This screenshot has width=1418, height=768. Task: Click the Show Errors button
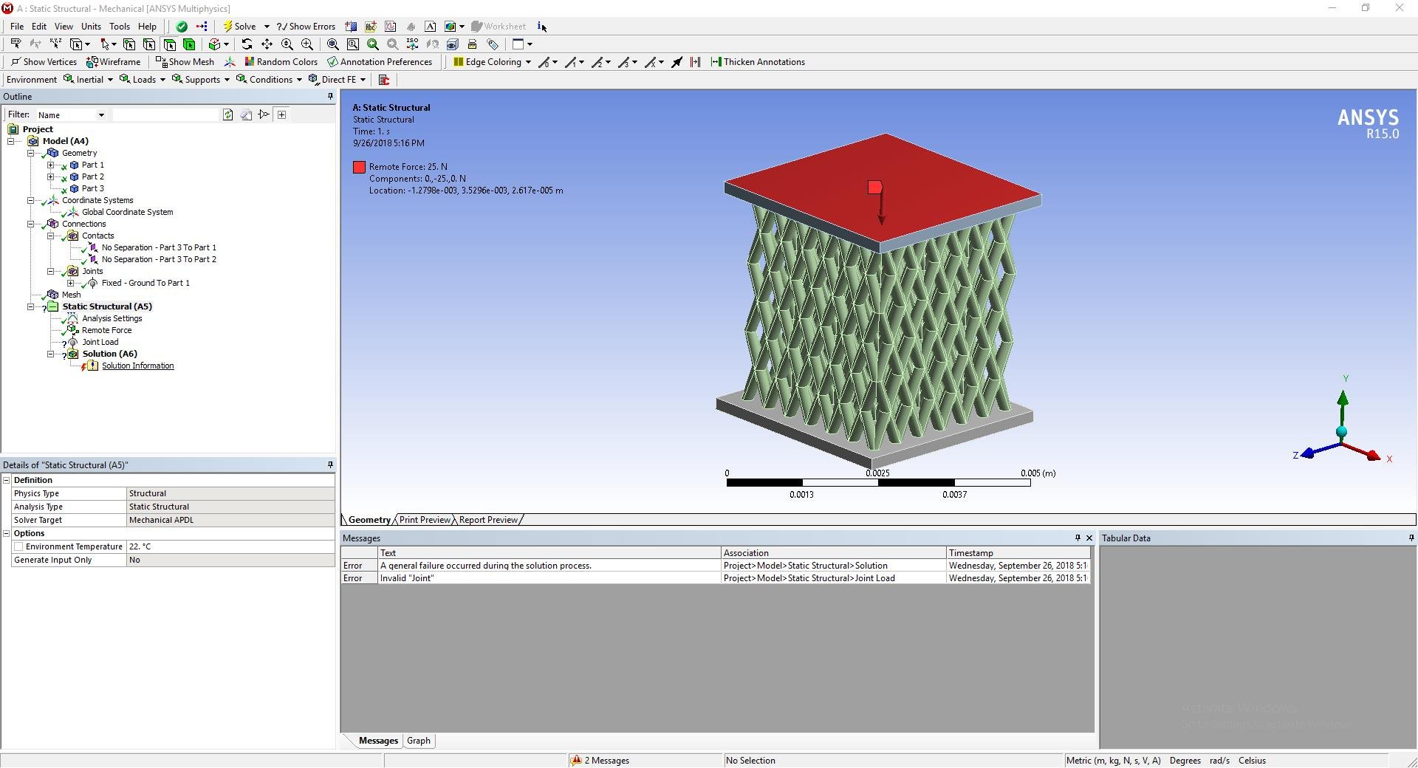(306, 27)
